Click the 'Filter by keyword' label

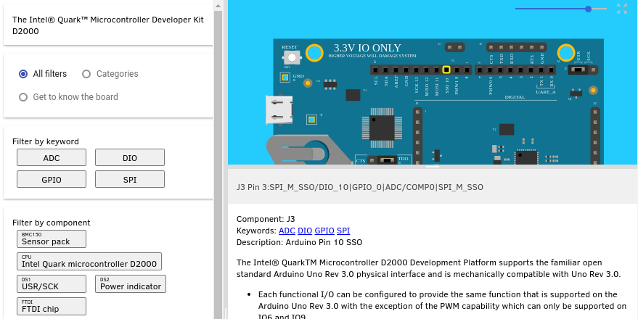click(x=46, y=141)
